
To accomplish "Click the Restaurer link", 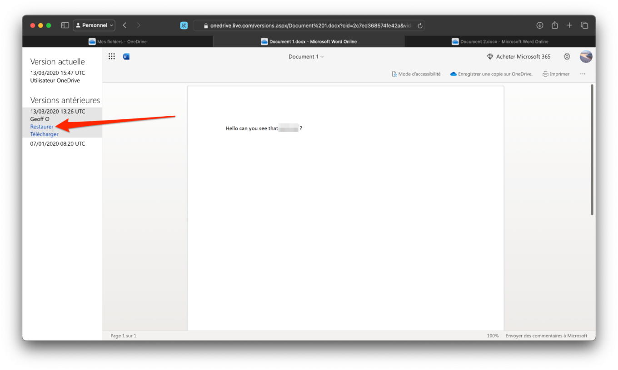I will (42, 127).
